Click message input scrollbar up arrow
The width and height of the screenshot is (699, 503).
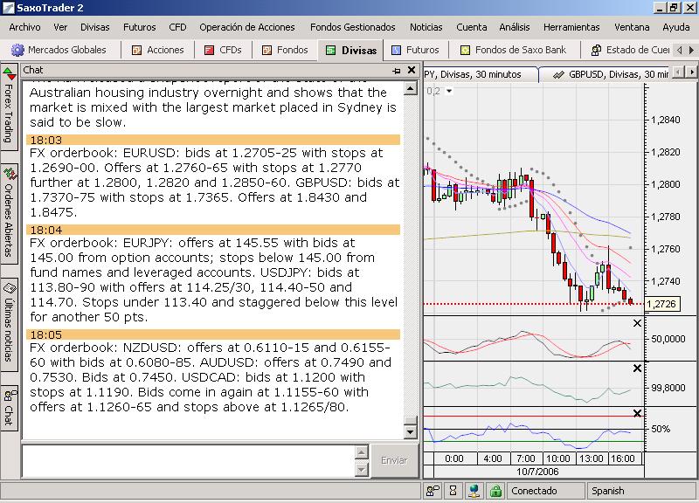(x=362, y=452)
